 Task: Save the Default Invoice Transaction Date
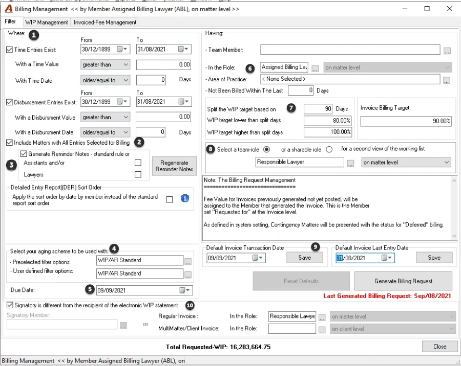tap(305, 258)
